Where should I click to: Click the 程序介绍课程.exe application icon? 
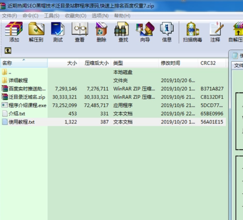[x=4, y=105]
